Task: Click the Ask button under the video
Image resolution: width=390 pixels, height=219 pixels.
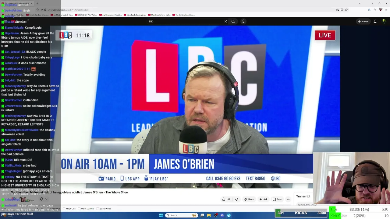Action: tap(263, 199)
